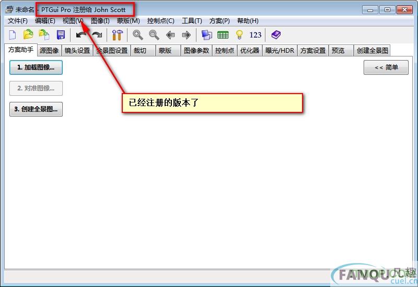
Task: Switch to the 预览 tab
Action: (341, 50)
